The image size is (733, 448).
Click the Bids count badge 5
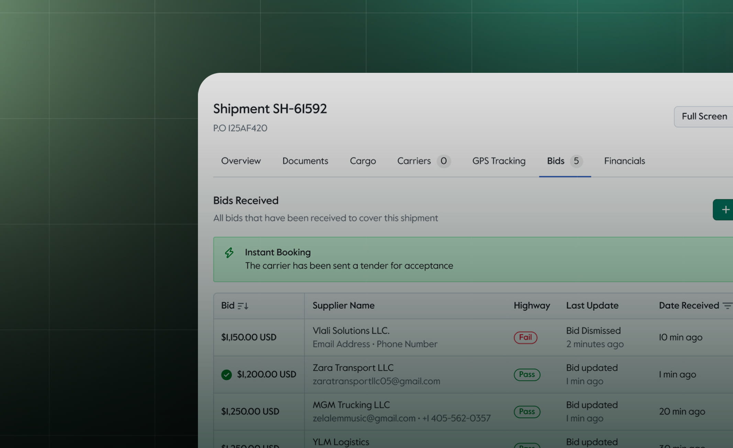576,161
